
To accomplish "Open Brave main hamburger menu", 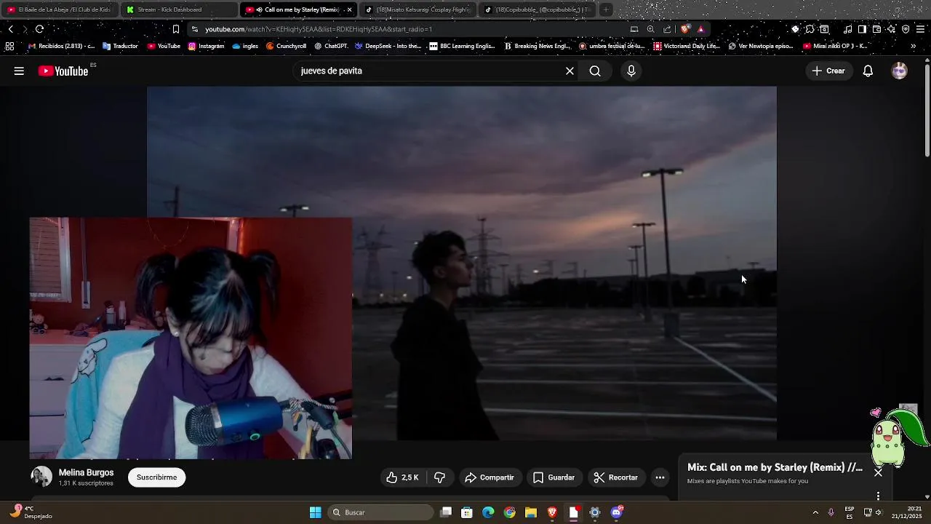I will (x=921, y=29).
